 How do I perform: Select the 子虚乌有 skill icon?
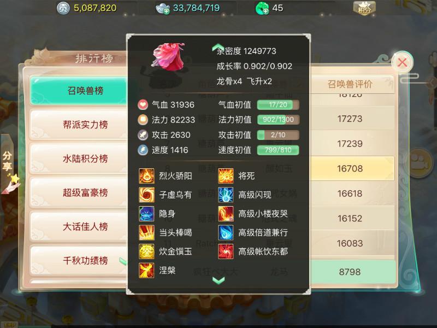146,195
